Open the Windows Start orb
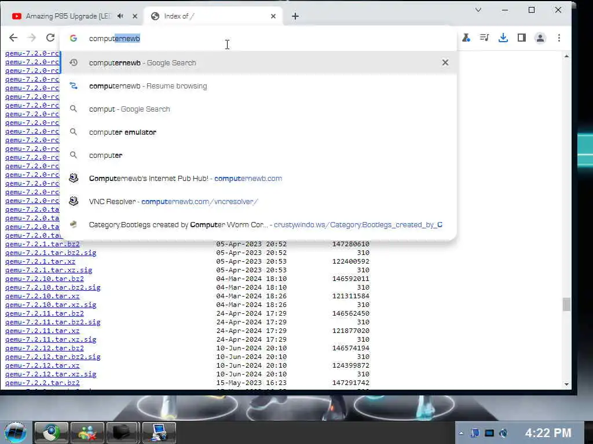Screen dimensions: 593x444 pos(16,432)
